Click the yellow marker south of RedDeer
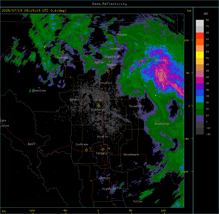This screenshot has width=219, height=214. (x=108, y=71)
